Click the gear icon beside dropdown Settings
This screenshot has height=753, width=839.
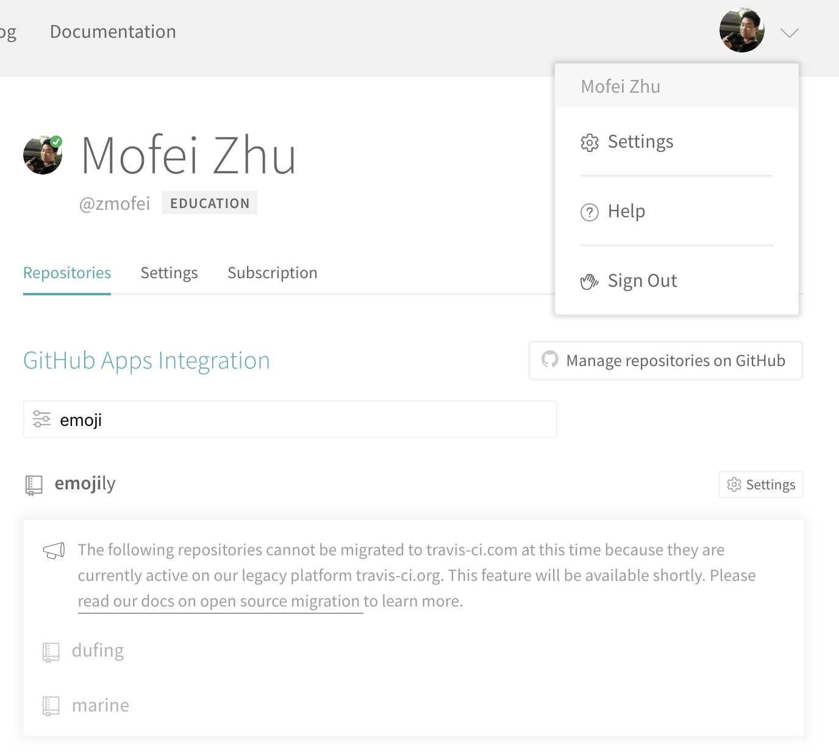(590, 143)
